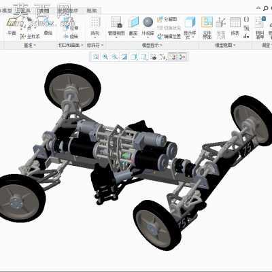The image size is (272, 272).
Task: Click 编辑位置 edit position
Action: [169, 36]
